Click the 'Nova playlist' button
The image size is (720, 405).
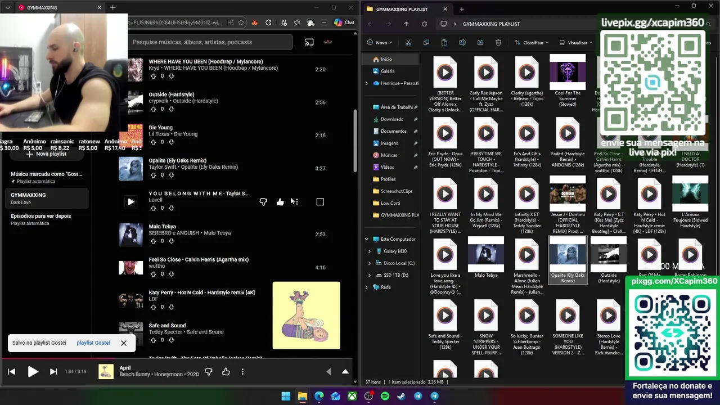click(x=46, y=154)
